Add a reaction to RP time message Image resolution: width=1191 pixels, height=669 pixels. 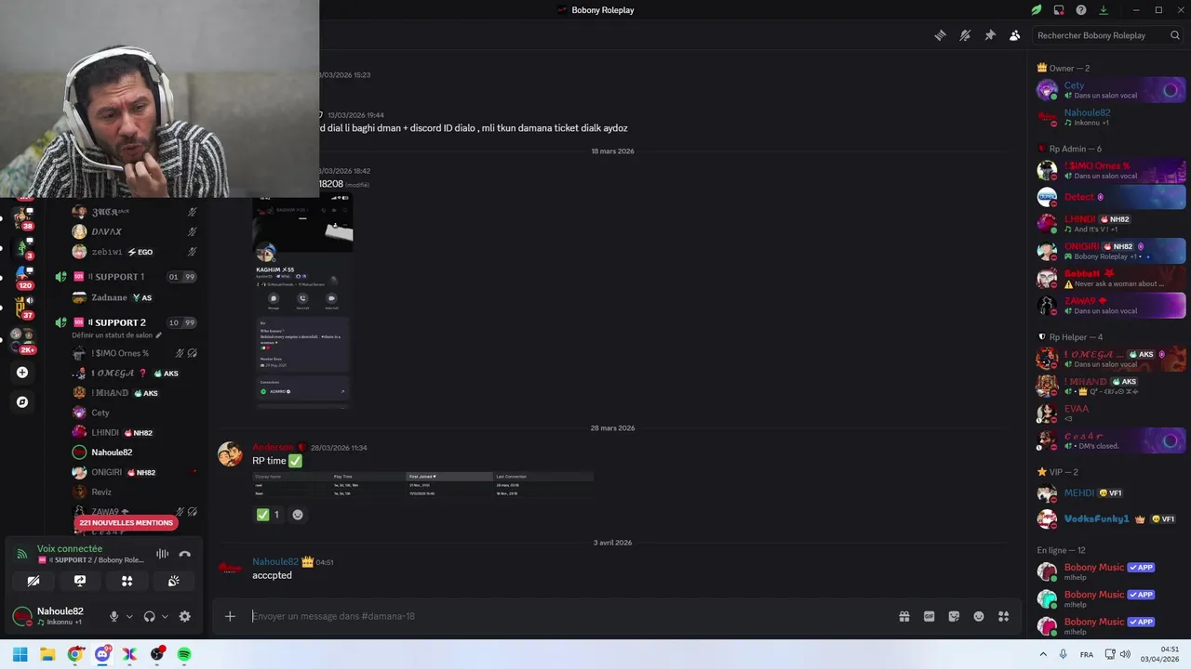298,515
